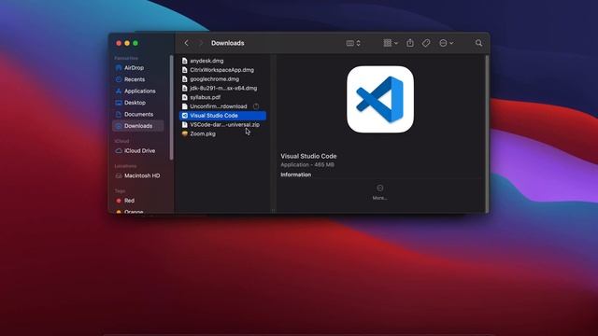
Task: Open Documents in the sidebar
Action: pyautogui.click(x=138, y=114)
